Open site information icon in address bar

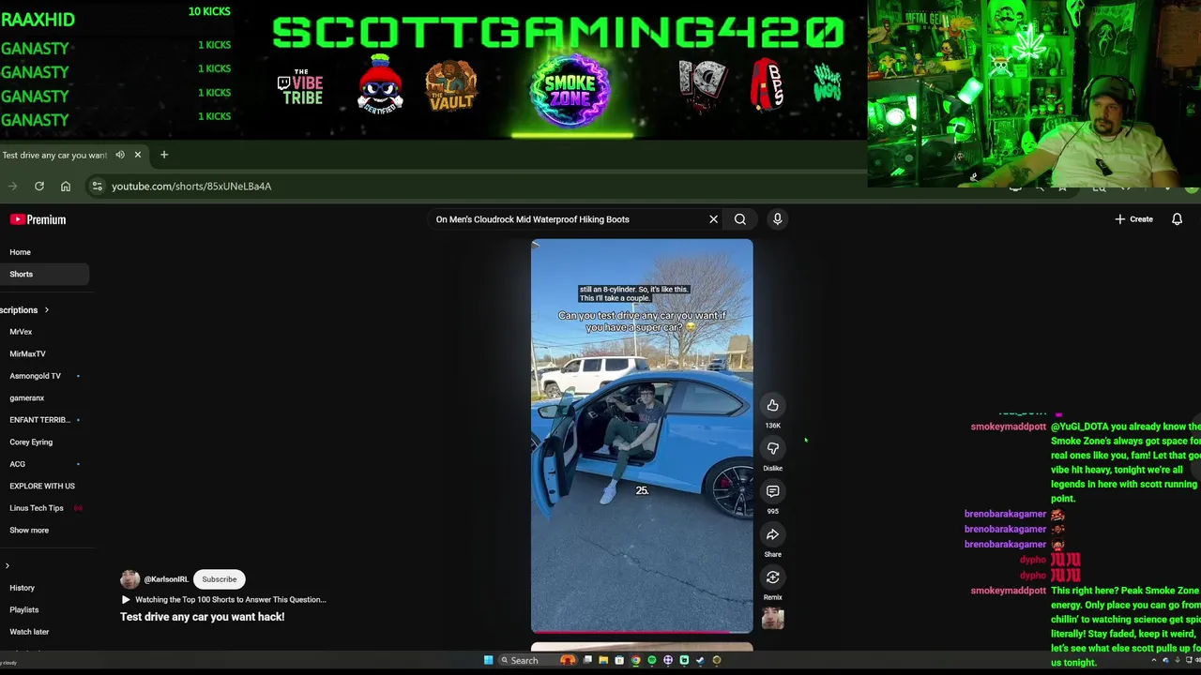[97, 187]
